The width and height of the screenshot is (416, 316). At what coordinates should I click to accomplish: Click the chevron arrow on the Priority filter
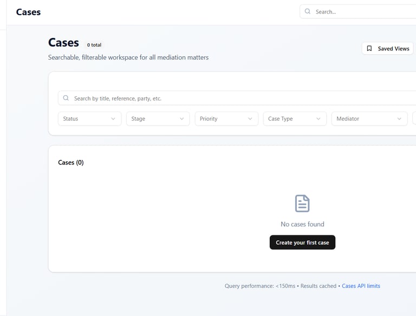pos(250,119)
